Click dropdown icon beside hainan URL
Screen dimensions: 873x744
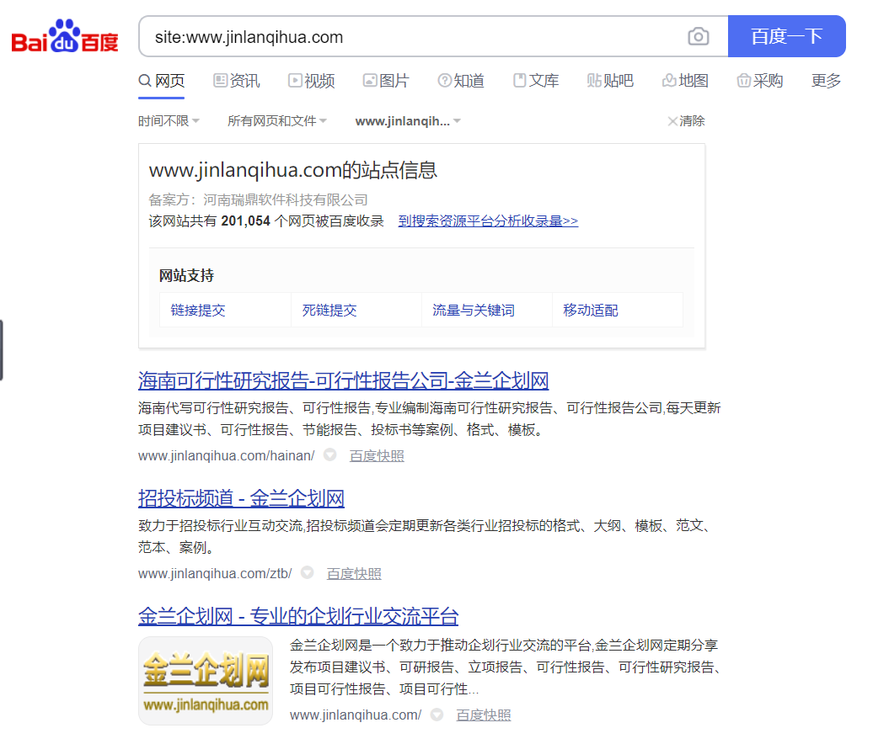[330, 454]
